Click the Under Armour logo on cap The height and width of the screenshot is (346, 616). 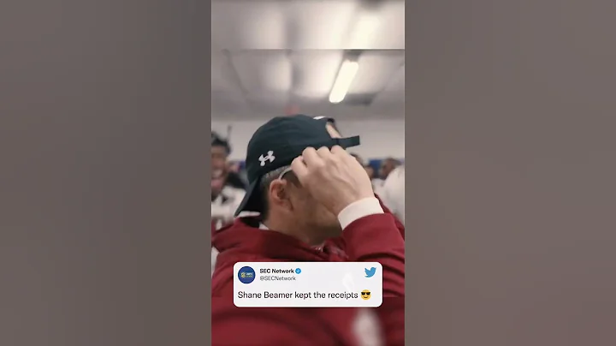(x=267, y=158)
